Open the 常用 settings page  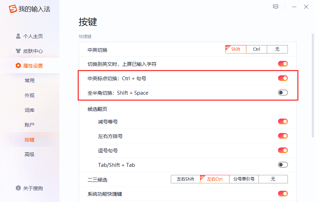pos(30,81)
